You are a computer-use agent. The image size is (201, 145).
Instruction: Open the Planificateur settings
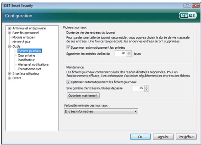[x=26, y=60]
